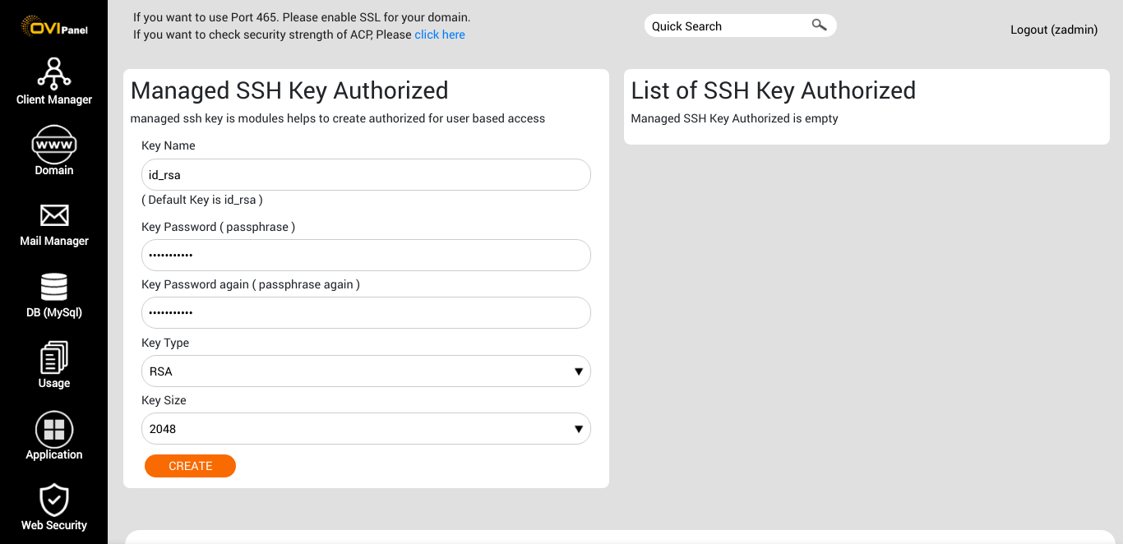Open the Usage documents icon
The height and width of the screenshot is (544, 1123).
(54, 358)
